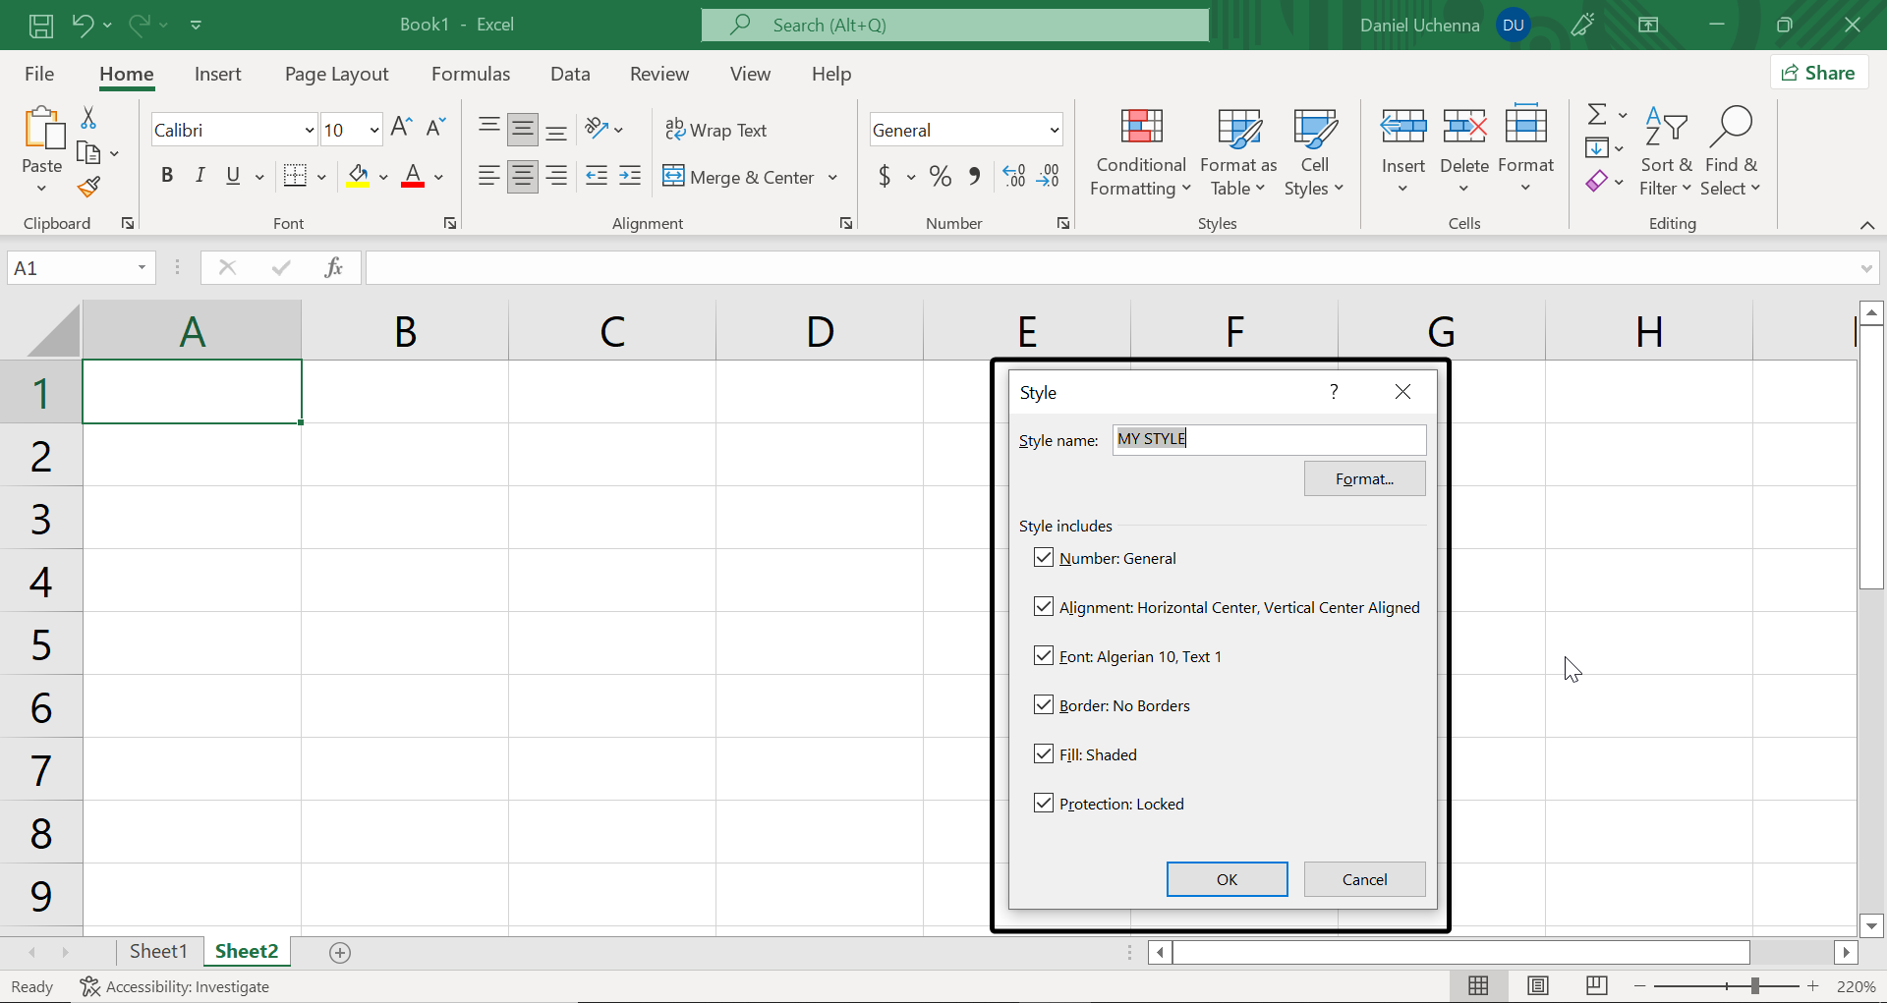Click the Style name input field

click(1268, 439)
